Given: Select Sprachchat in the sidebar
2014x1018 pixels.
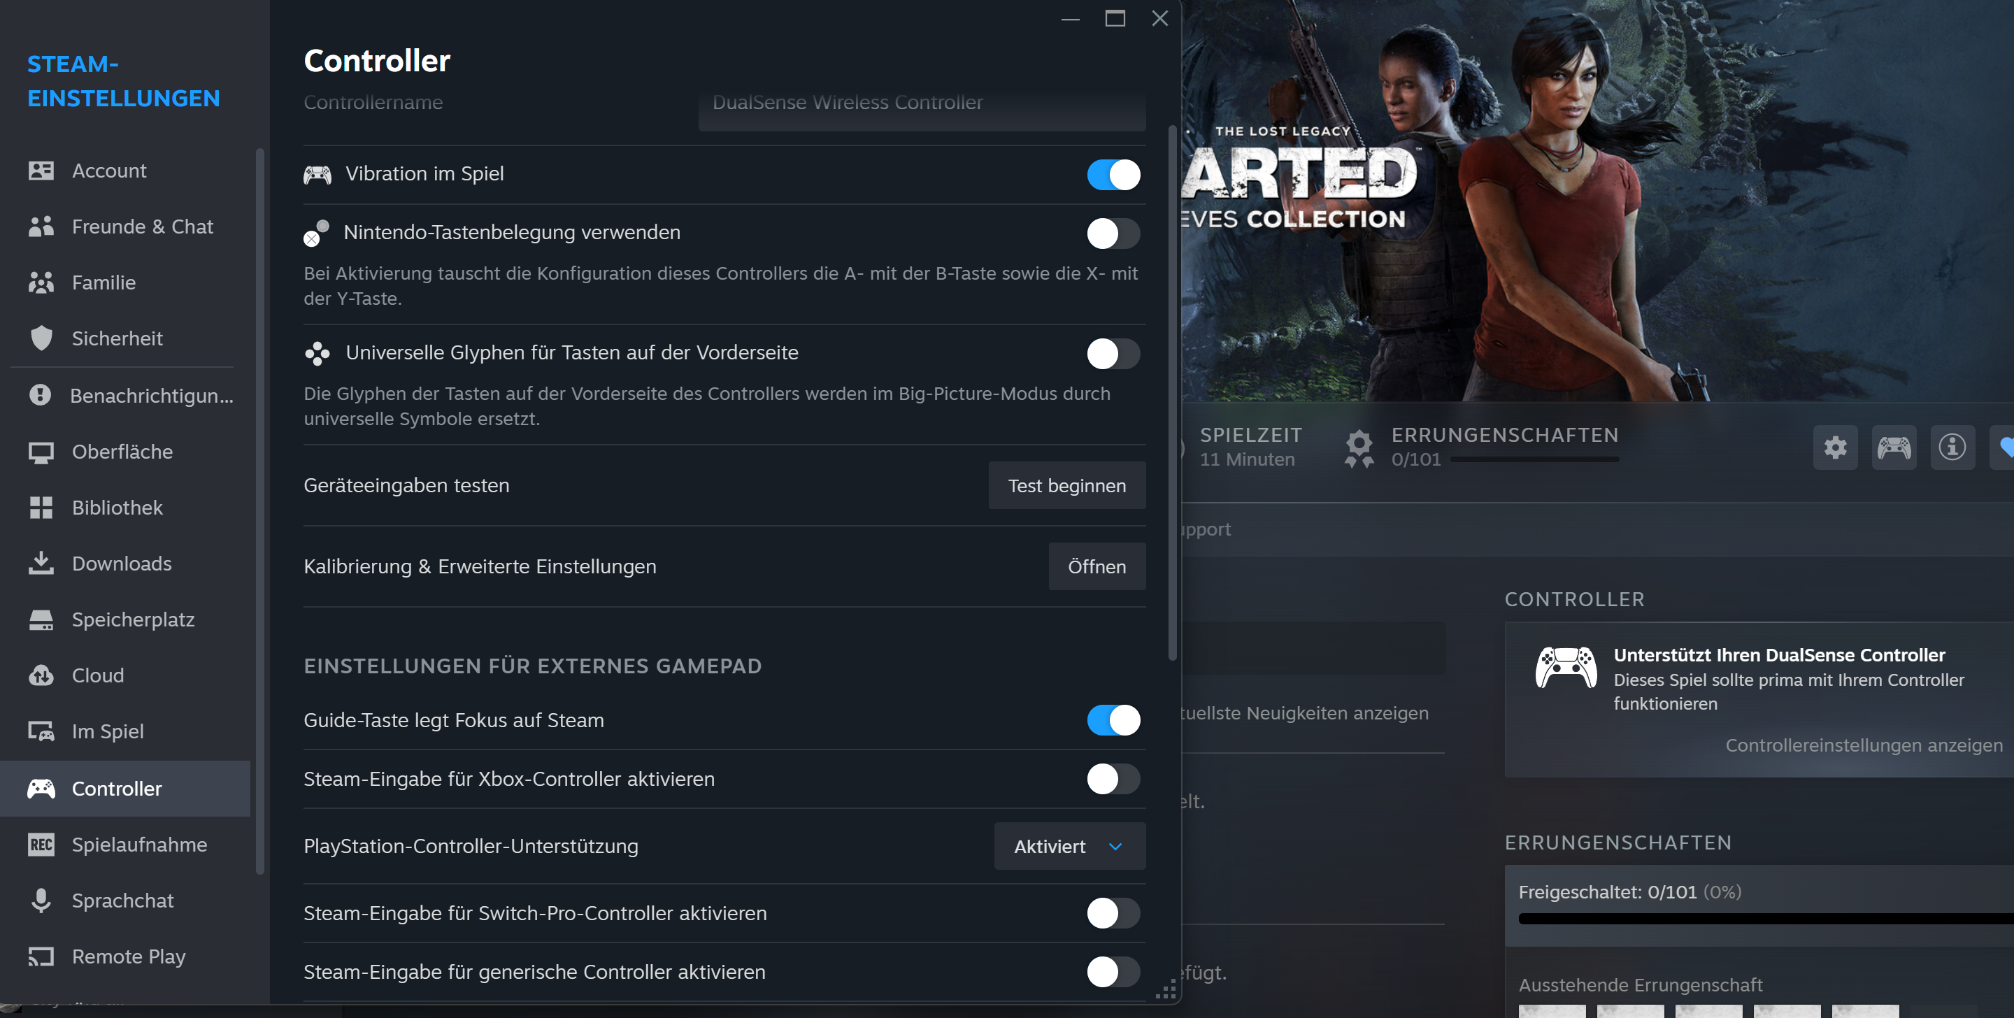Looking at the screenshot, I should [123, 901].
